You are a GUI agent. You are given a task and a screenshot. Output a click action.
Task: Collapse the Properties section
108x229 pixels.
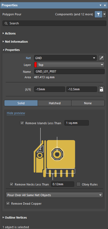point(11,50)
